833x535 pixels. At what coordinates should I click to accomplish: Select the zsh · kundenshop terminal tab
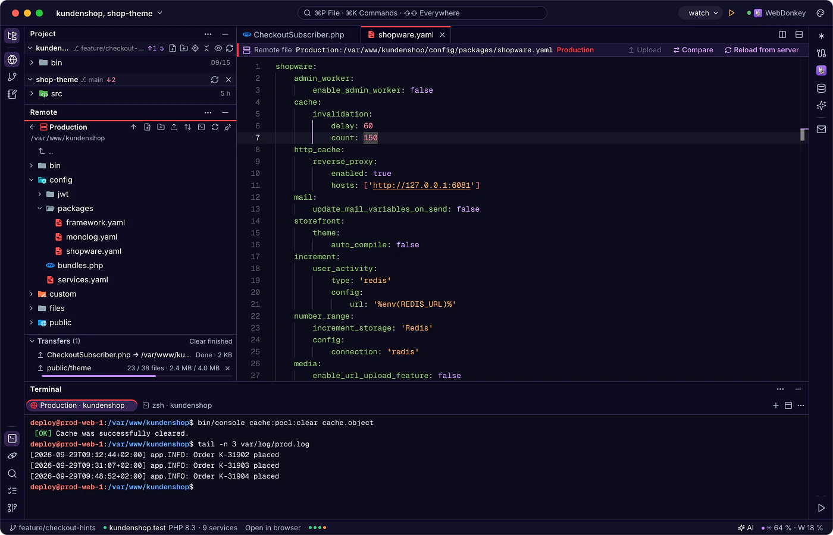[177, 405]
